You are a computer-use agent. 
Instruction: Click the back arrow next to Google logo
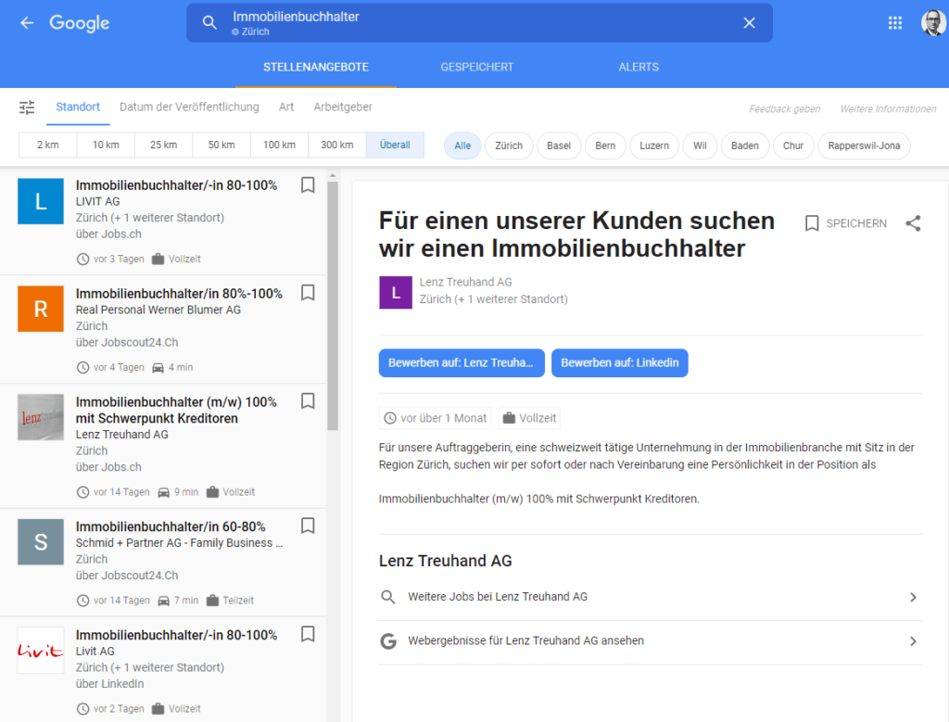27,23
